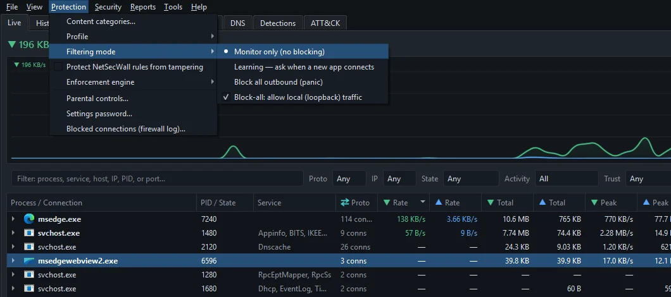Open Parental controls dialog
This screenshot has width=671, height=297.
(x=133, y=99)
